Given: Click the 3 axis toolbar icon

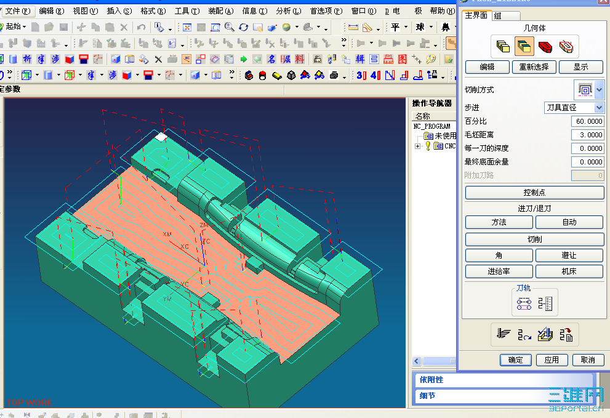Looking at the screenshot, I should point(361,75).
